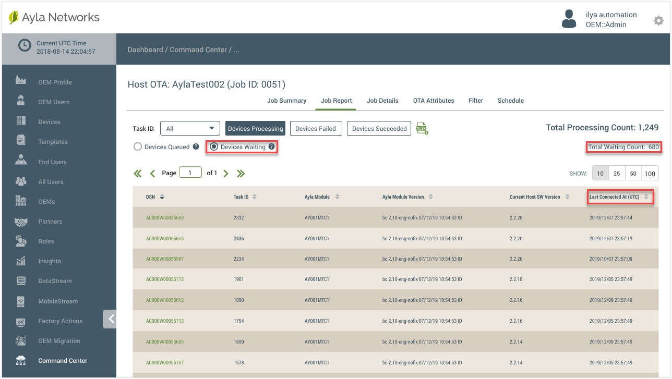Show 100 rows per page
This screenshot has width=672, height=379.
click(x=650, y=174)
